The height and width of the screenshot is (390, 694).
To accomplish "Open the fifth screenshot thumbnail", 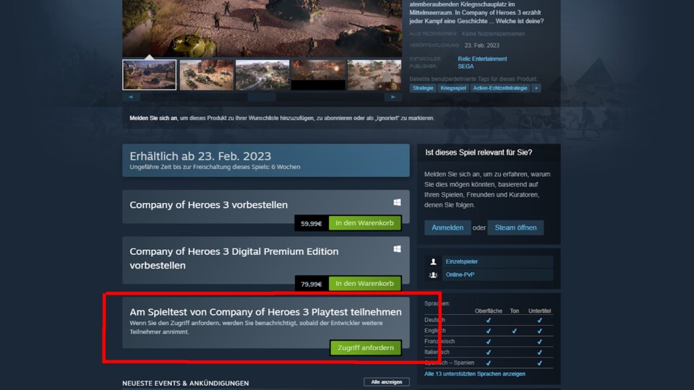I will 374,74.
